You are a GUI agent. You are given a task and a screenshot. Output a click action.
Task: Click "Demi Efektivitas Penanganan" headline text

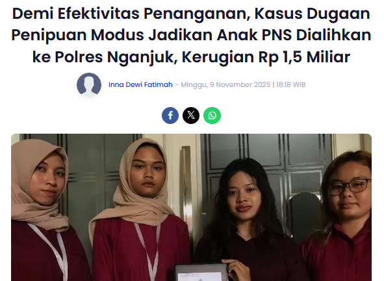coord(131,14)
